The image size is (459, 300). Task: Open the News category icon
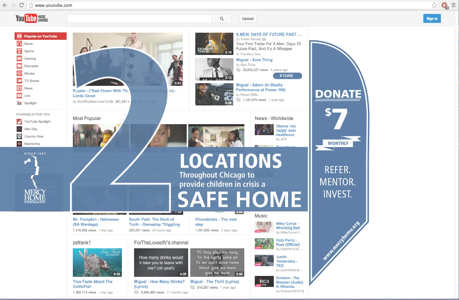[19, 88]
